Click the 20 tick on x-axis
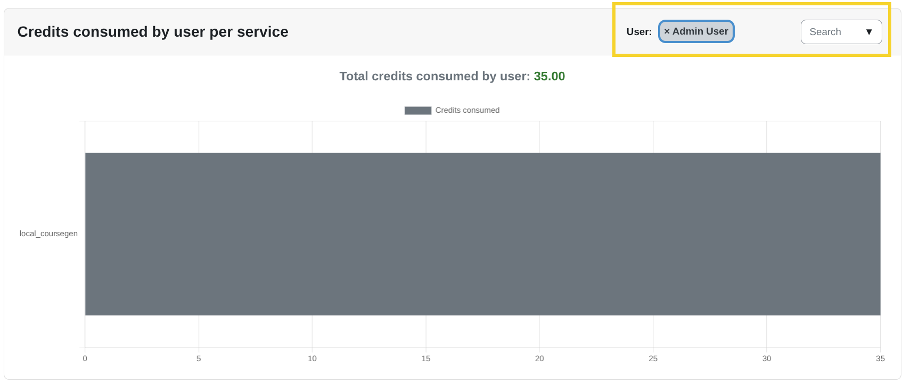 (x=539, y=358)
